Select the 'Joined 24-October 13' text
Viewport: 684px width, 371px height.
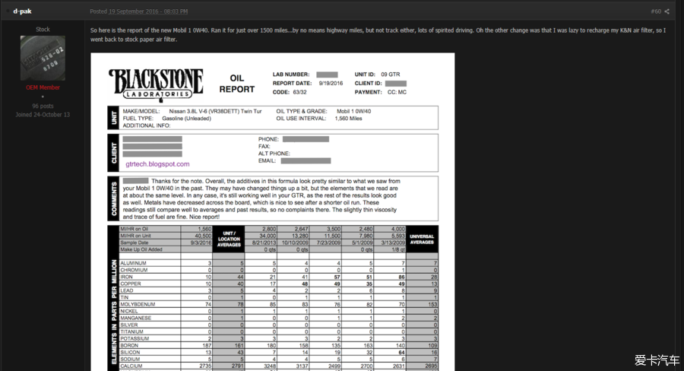[43, 115]
